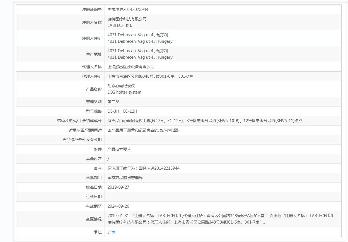Click the 产品储存条件及有效期 row label
The image size is (348, 242).
pyautogui.click(x=82, y=140)
